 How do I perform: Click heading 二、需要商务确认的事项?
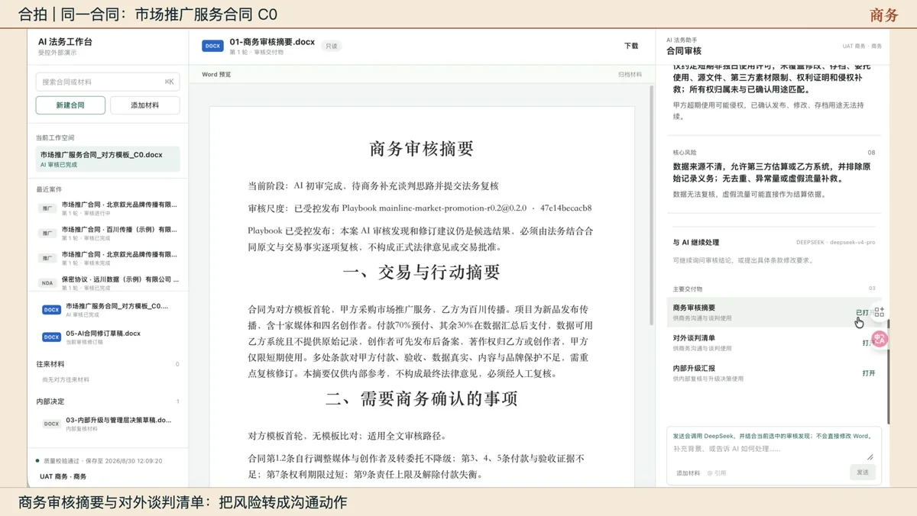click(x=422, y=398)
